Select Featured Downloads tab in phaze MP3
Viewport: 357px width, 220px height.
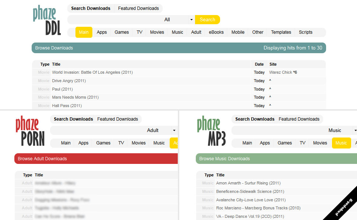point(299,119)
